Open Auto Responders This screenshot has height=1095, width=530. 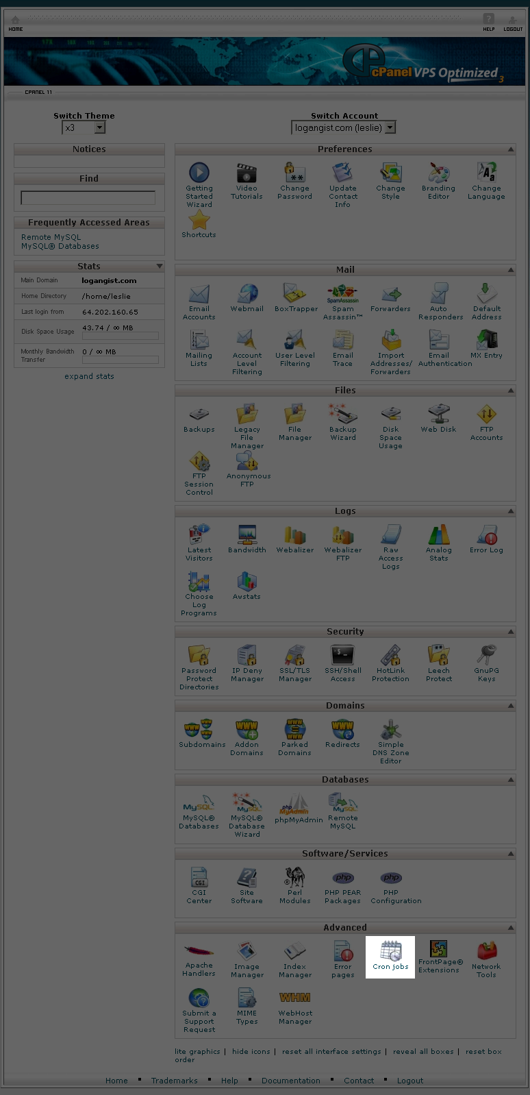tap(440, 302)
